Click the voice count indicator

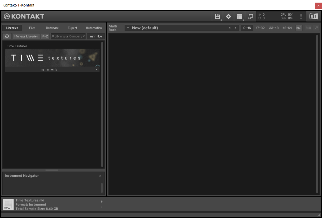pos(262,15)
